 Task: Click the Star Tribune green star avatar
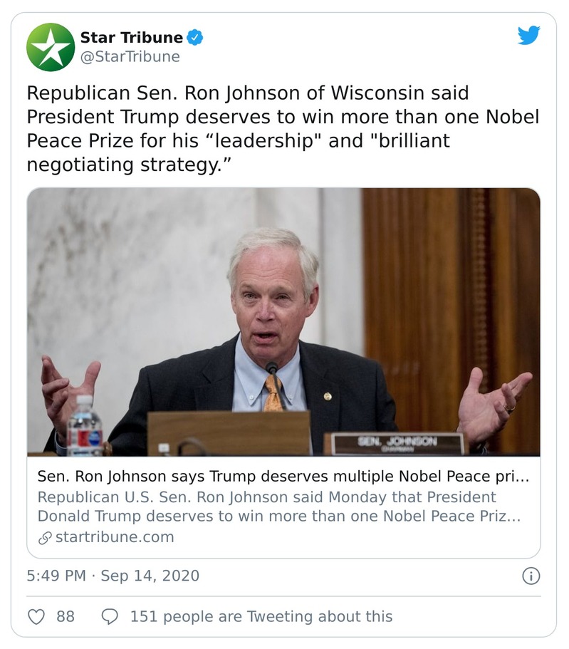[x=51, y=47]
